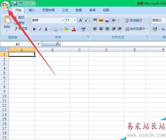Select all cells with the corner button
The image size is (166, 140).
(x=4, y=50)
